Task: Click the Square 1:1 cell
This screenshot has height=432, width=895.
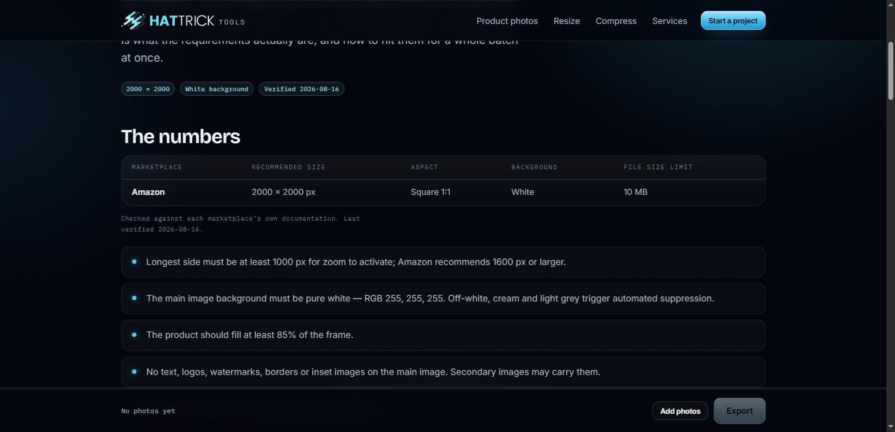Action: [x=430, y=192]
